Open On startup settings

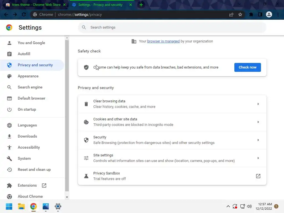tap(32, 109)
